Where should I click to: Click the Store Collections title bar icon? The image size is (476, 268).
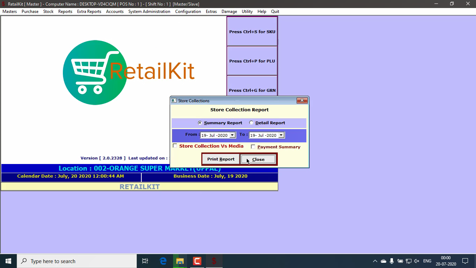[174, 100]
